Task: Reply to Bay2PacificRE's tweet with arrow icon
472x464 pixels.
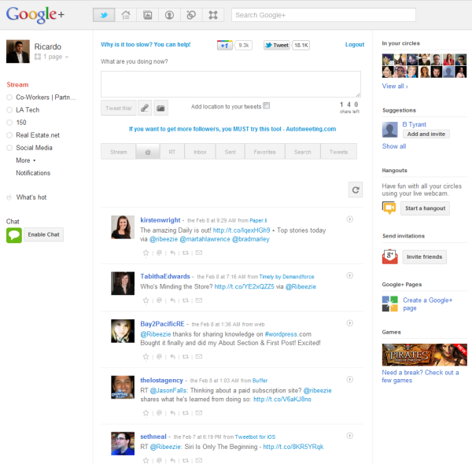Action: click(172, 356)
